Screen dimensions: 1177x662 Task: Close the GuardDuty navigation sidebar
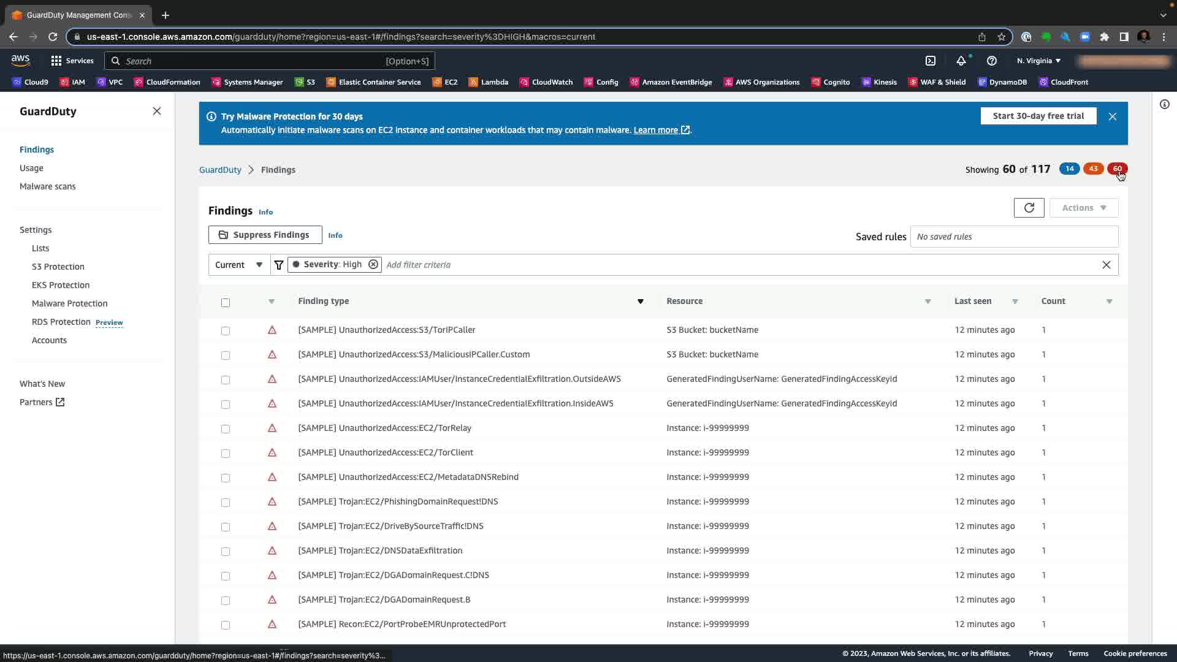tap(157, 111)
